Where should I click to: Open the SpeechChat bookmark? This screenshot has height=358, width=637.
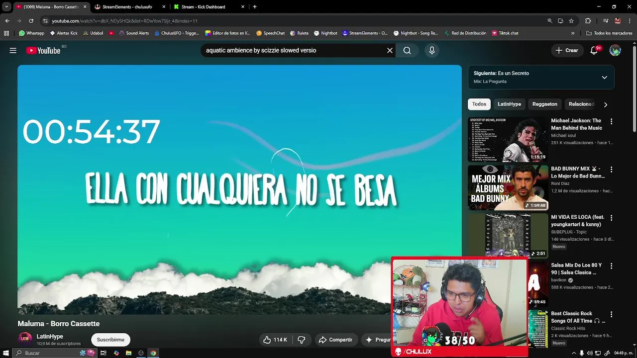(x=270, y=33)
